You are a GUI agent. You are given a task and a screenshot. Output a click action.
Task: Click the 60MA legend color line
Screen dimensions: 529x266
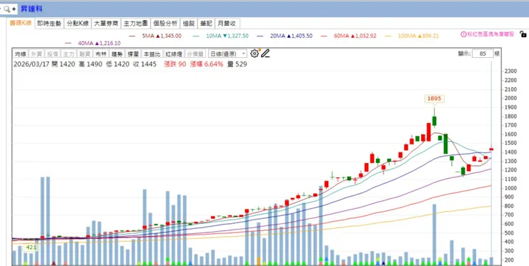324,36
